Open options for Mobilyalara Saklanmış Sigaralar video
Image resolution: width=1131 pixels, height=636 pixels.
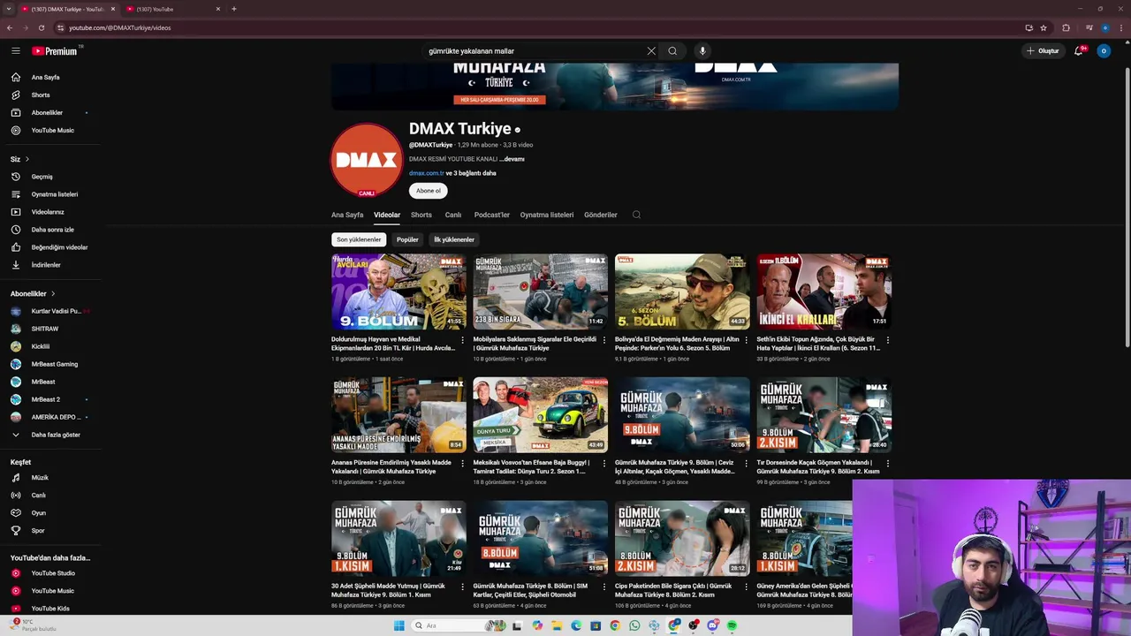(604, 340)
